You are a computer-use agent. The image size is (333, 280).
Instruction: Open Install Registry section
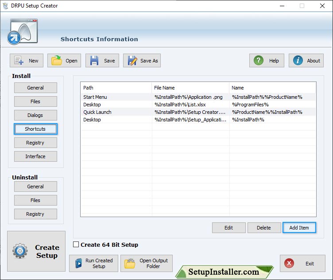coord(35,143)
